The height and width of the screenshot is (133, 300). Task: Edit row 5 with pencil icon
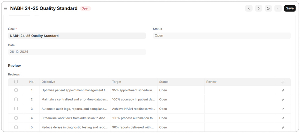click(x=283, y=128)
